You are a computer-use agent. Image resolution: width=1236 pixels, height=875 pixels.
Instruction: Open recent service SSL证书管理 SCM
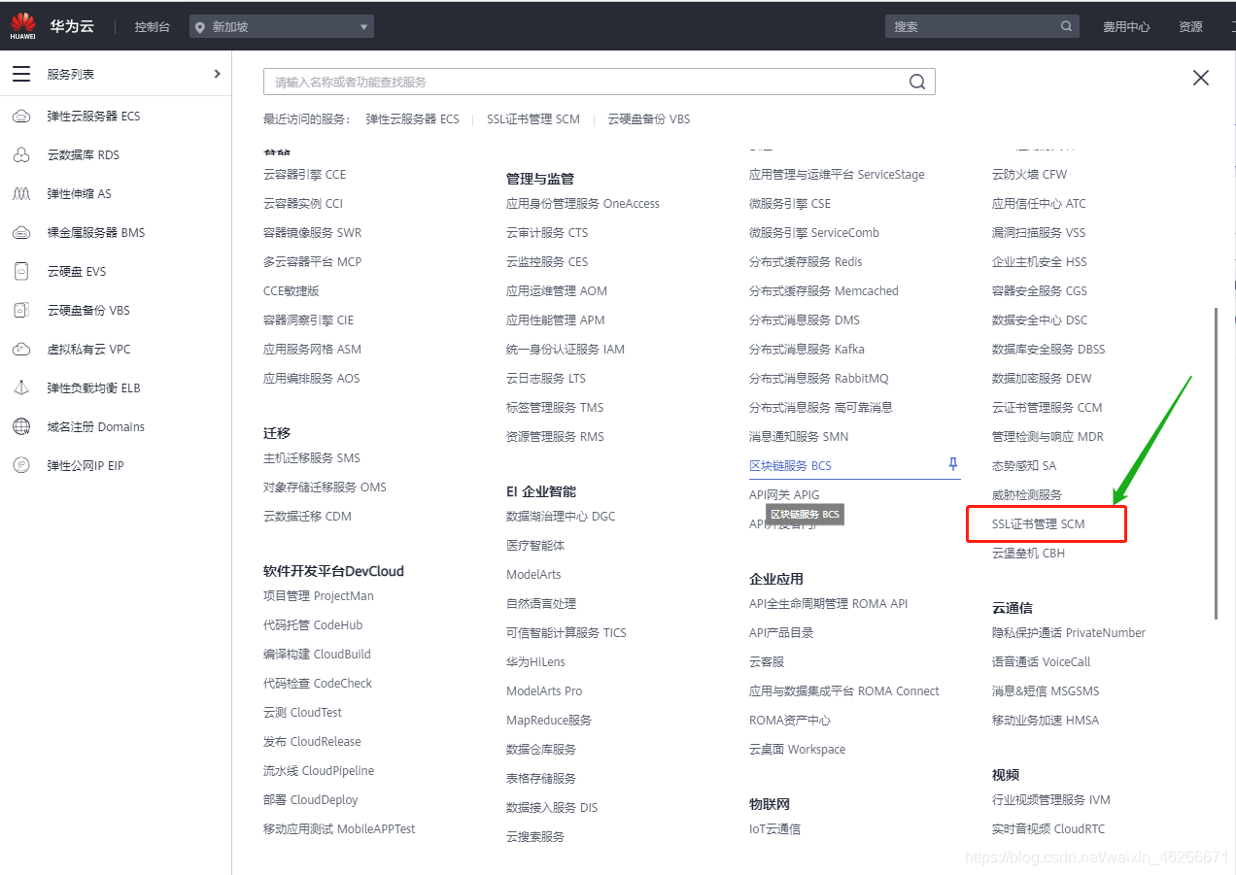click(x=533, y=119)
